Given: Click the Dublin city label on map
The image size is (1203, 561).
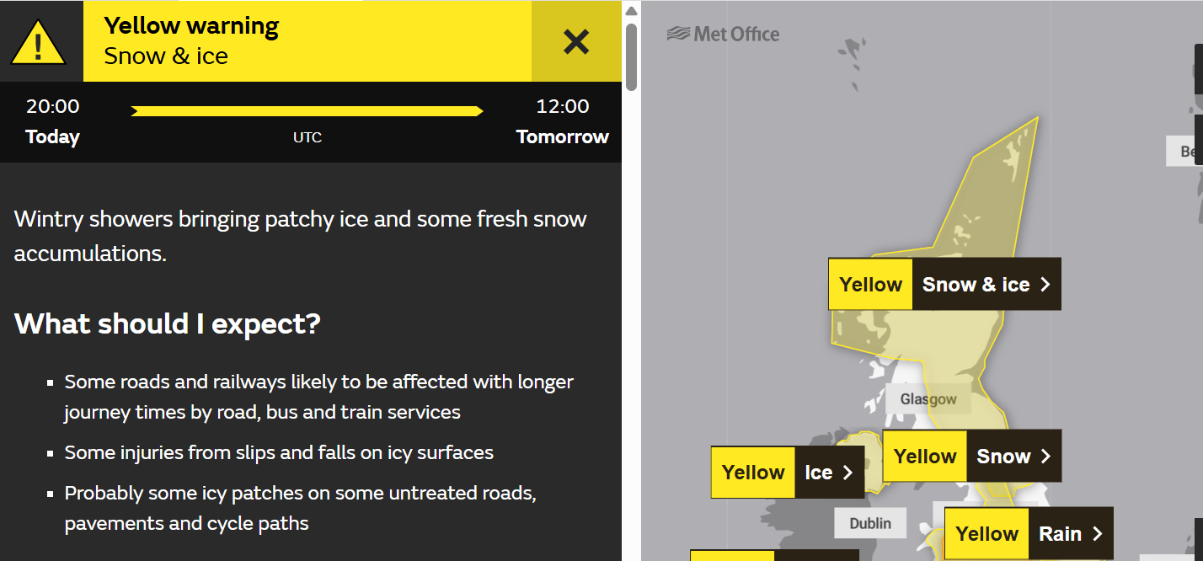Looking at the screenshot, I should click(x=869, y=523).
